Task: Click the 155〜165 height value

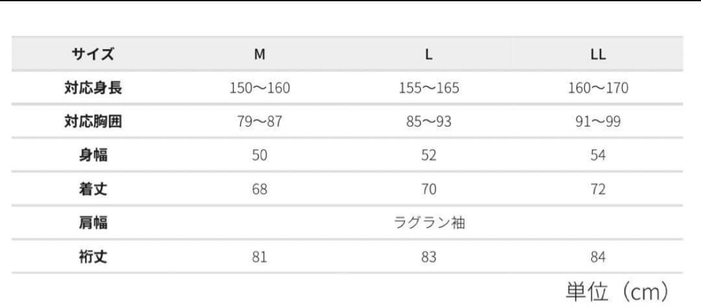Action: 429,88
